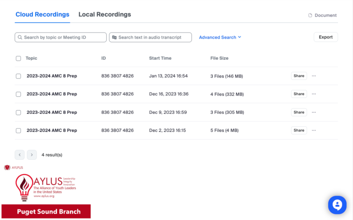Open more options for Jan 13, 2024 recording
The height and width of the screenshot is (220, 353).
tap(314, 76)
